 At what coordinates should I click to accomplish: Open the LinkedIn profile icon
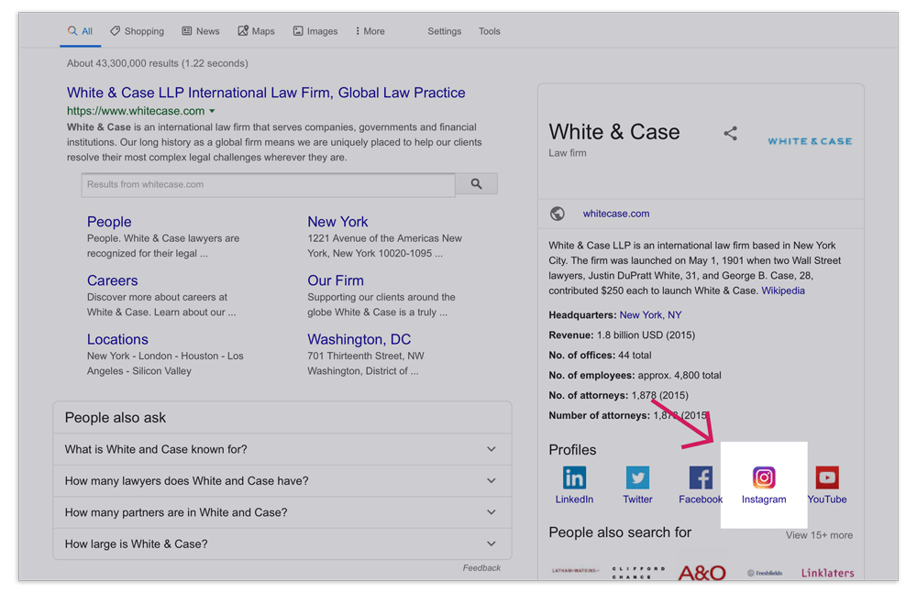574,478
